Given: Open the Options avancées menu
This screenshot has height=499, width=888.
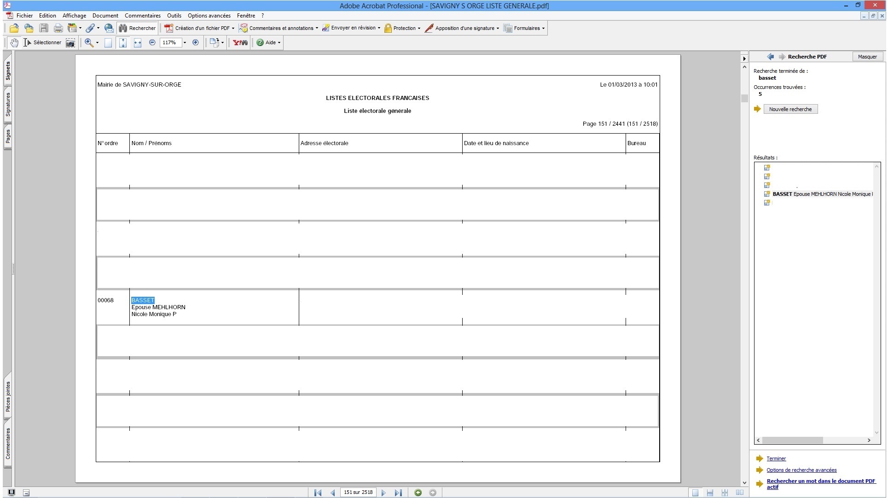Looking at the screenshot, I should (x=209, y=16).
